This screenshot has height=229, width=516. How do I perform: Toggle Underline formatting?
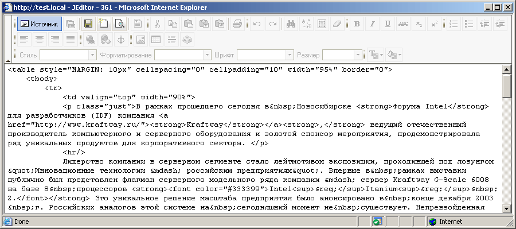point(388,24)
